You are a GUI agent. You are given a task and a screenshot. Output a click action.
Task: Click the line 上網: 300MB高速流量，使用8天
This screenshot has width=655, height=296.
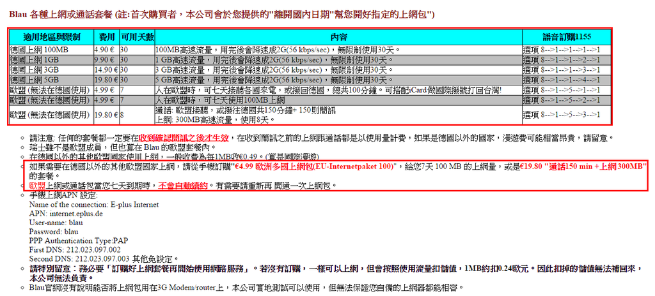tap(214, 119)
